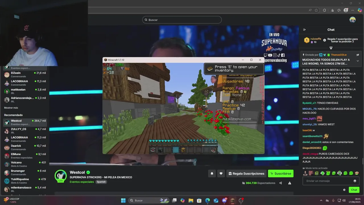Image resolution: width=364 pixels, height=205 pixels.
Task: Open milenkanolasco channel in the sidebar
Action: [x=25, y=189]
